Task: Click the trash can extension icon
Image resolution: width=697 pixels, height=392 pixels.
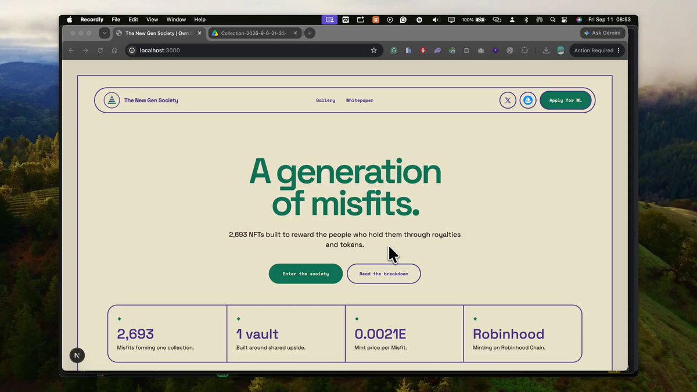Action: click(x=466, y=51)
